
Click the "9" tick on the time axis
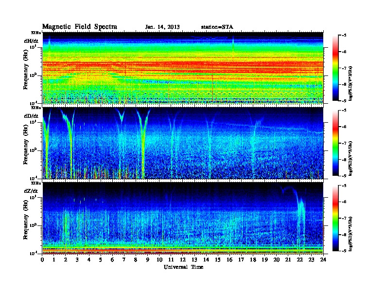148,260
